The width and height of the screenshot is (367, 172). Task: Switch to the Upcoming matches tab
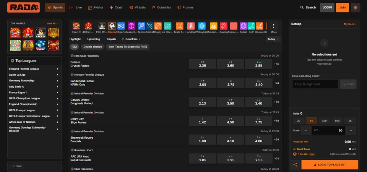[94, 39]
